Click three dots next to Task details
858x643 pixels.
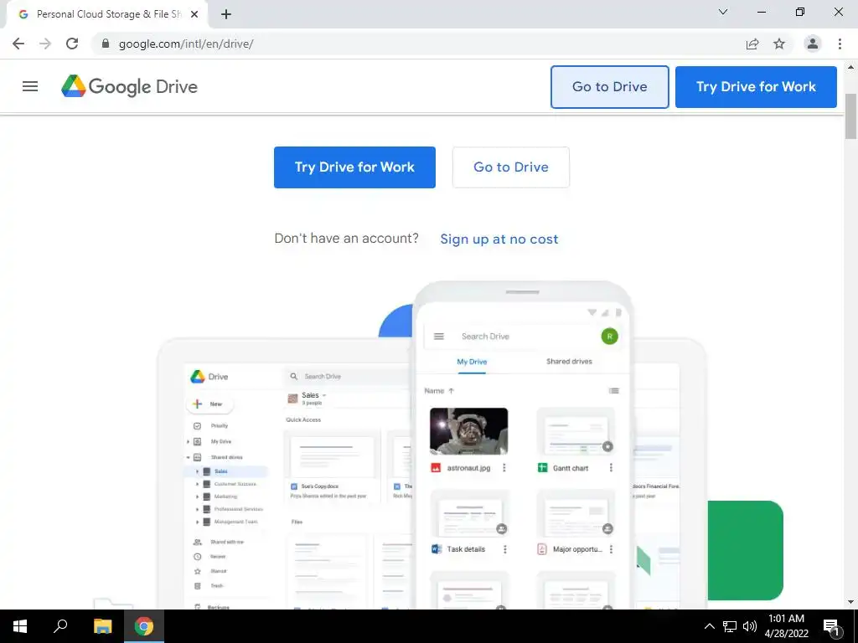point(504,549)
